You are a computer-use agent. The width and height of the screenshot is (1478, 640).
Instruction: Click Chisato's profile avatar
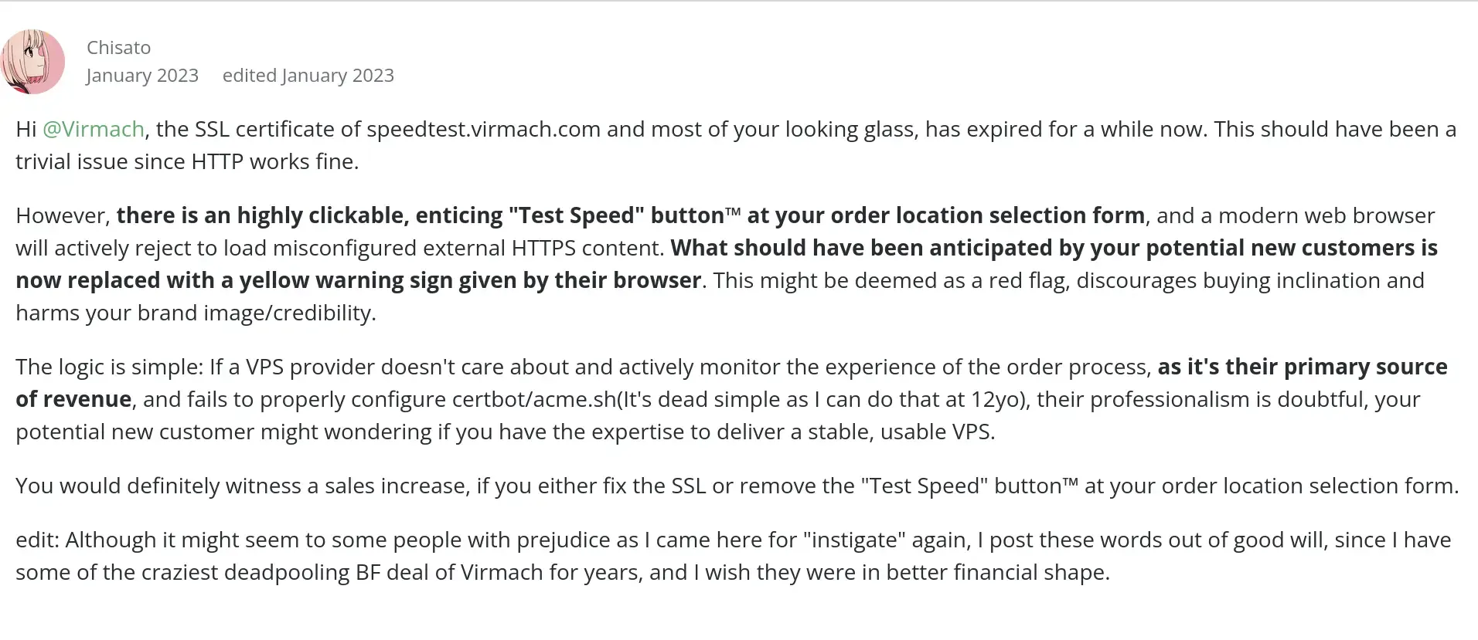coord(33,62)
